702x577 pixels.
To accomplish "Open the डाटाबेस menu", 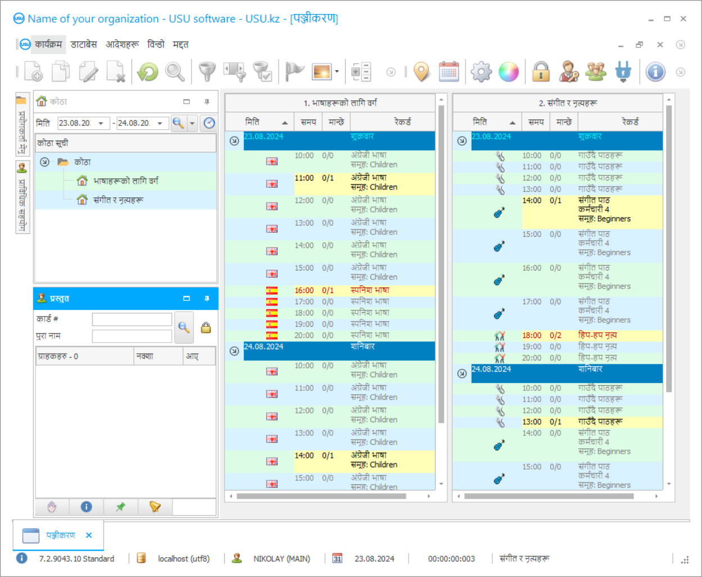I will point(84,44).
